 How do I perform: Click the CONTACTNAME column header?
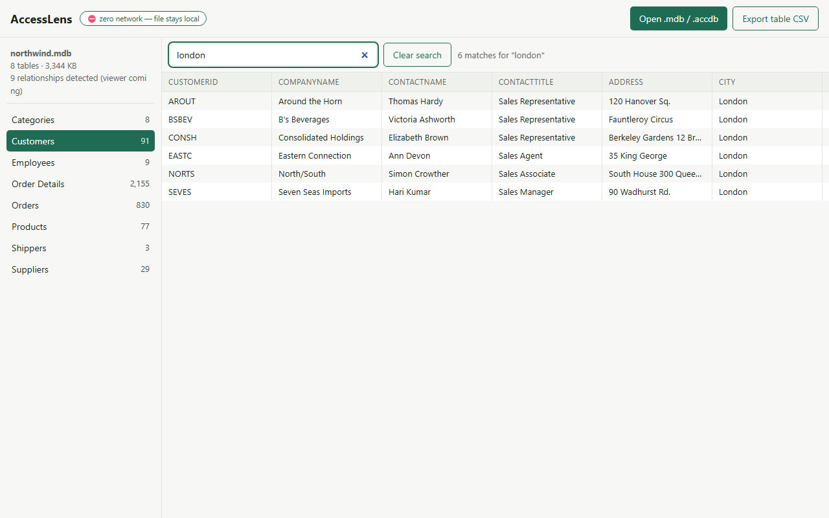point(437,82)
